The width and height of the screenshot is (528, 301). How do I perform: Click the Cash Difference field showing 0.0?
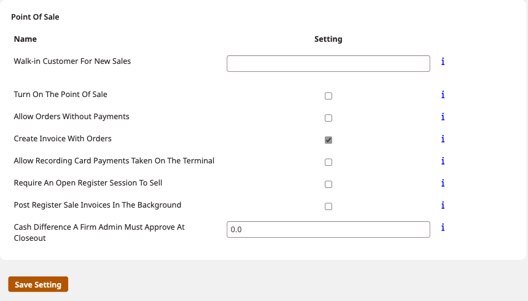click(328, 230)
